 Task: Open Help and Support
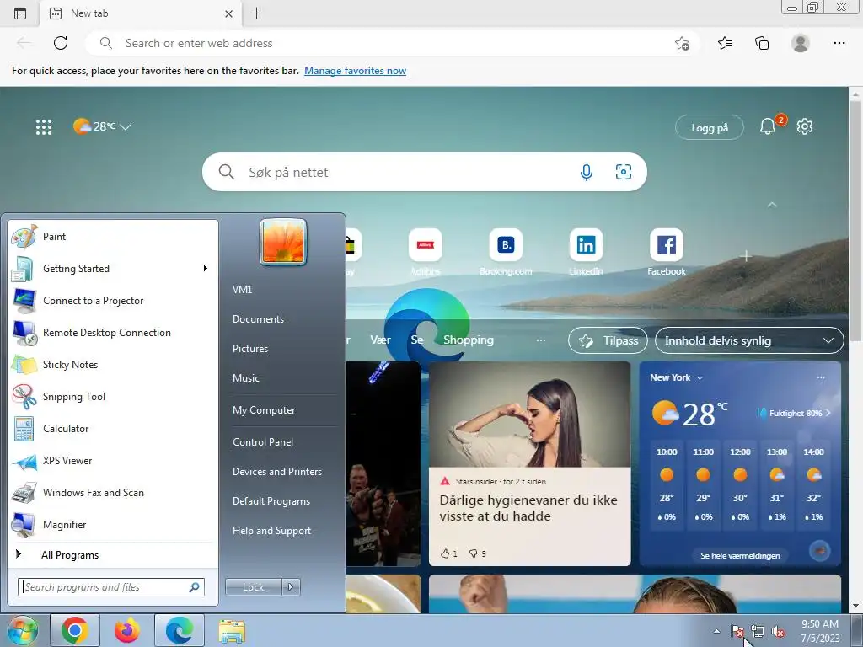tap(272, 531)
